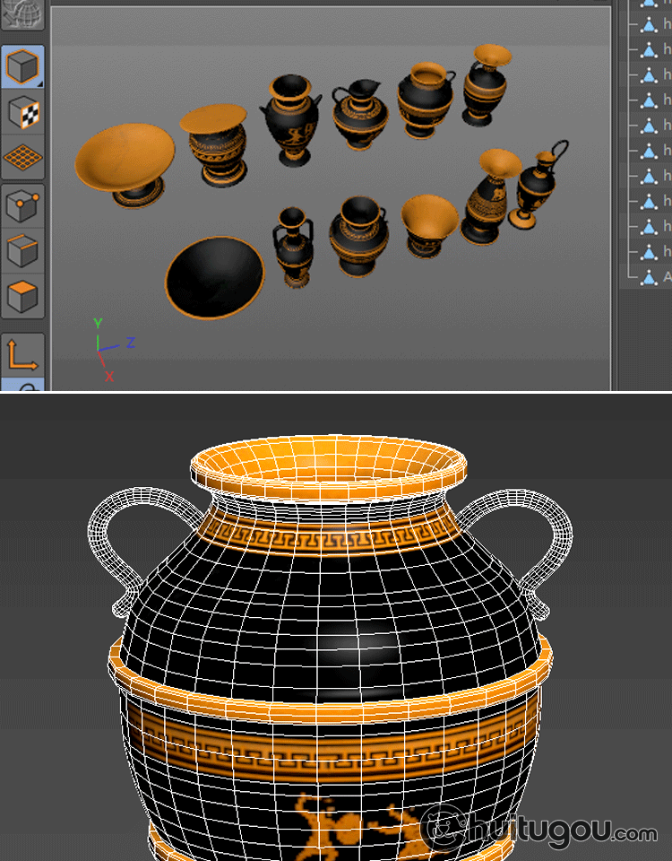Select the Edges mode tool
Viewport: 672px width, 861px height.
tap(22, 251)
